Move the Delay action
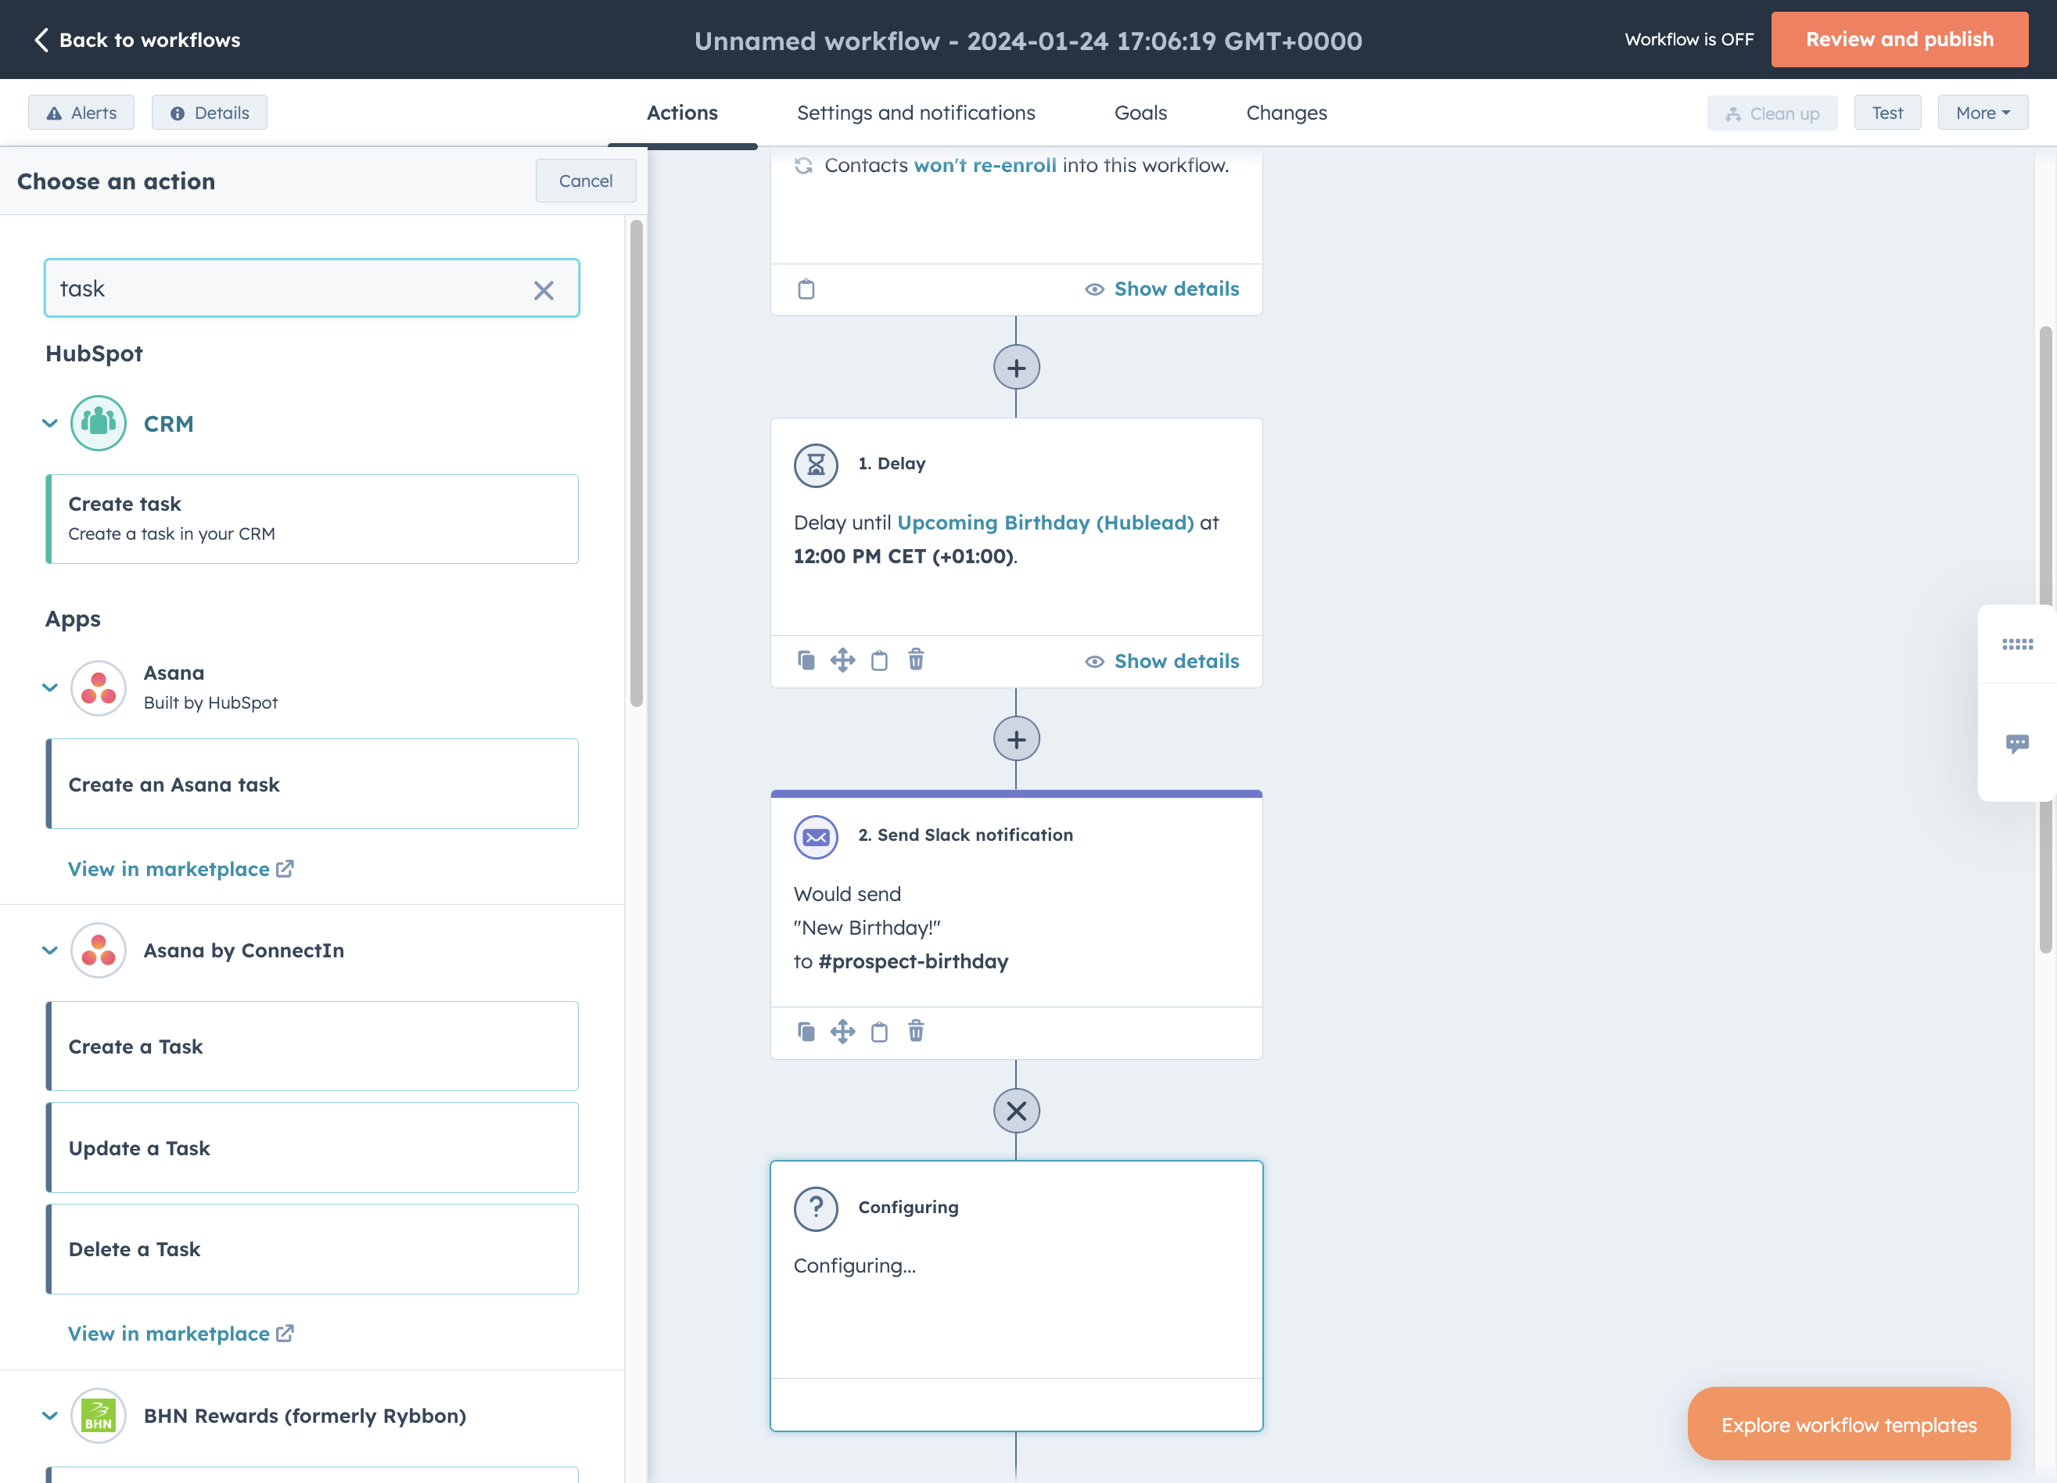 pyautogui.click(x=842, y=660)
